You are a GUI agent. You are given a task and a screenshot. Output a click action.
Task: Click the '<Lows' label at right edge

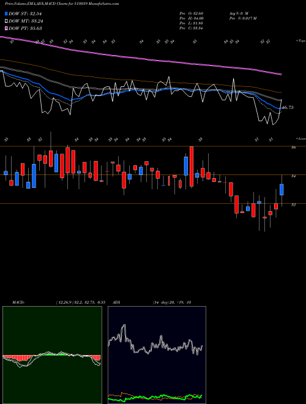coord(300,139)
